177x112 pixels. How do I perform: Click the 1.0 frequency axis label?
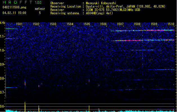[3, 50]
